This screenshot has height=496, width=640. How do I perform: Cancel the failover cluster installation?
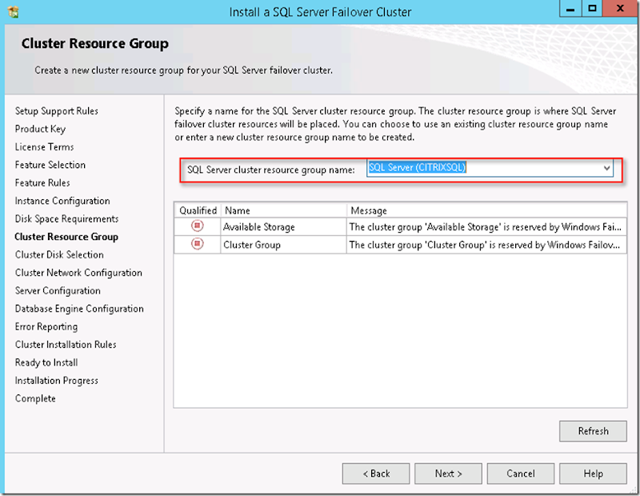[520, 474]
